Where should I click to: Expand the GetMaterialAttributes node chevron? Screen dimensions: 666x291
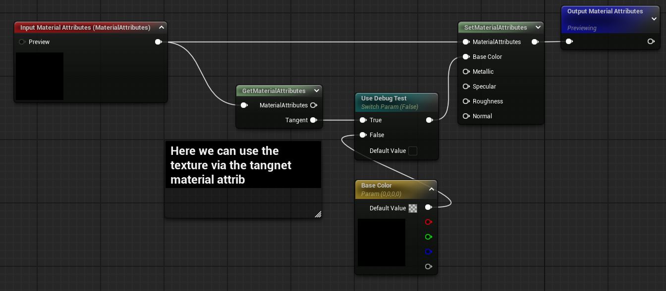(317, 91)
